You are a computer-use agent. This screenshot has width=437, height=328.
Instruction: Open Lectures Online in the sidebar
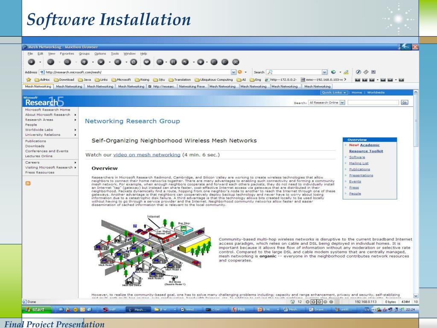coord(39,156)
